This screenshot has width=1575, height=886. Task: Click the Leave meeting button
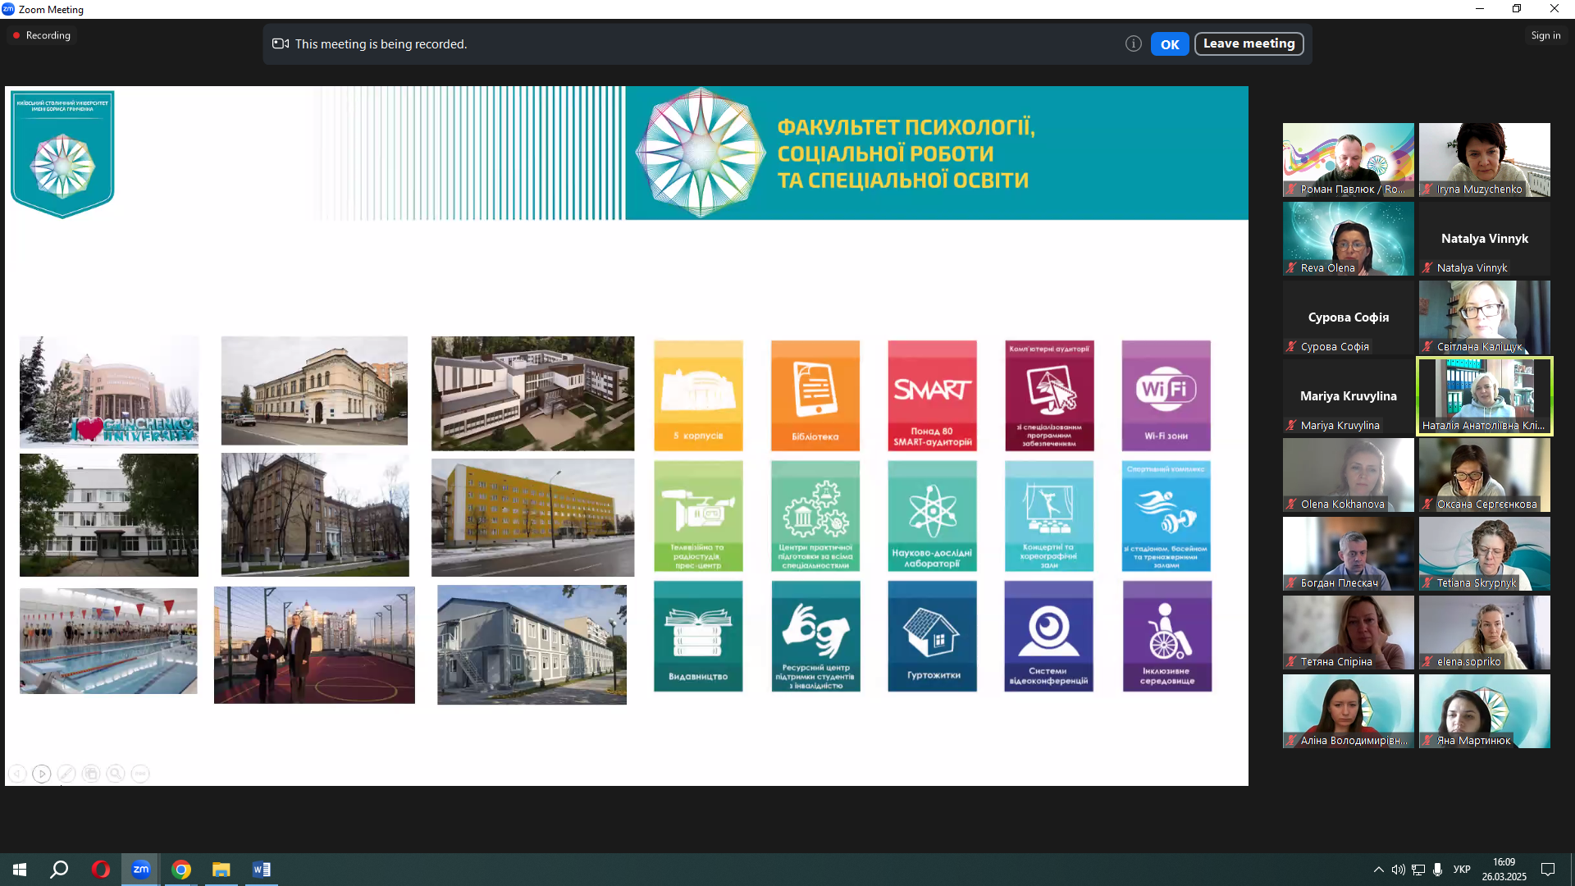[x=1249, y=44]
